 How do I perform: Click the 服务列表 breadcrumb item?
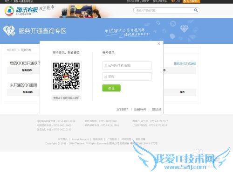[26, 50]
